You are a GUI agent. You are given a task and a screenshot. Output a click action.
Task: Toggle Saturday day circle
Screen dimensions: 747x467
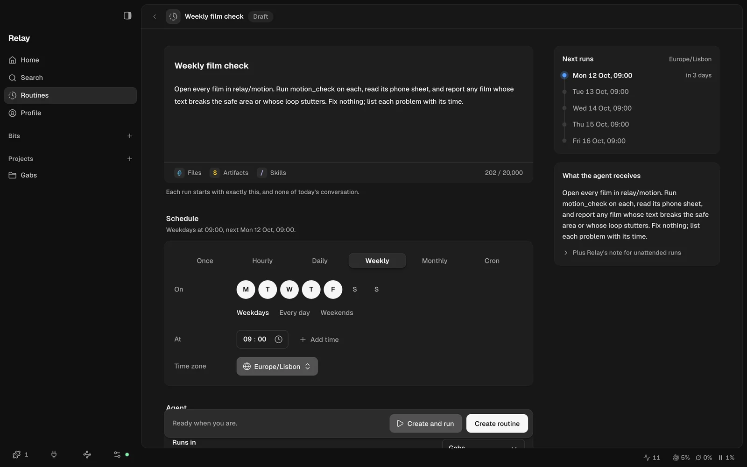355,290
